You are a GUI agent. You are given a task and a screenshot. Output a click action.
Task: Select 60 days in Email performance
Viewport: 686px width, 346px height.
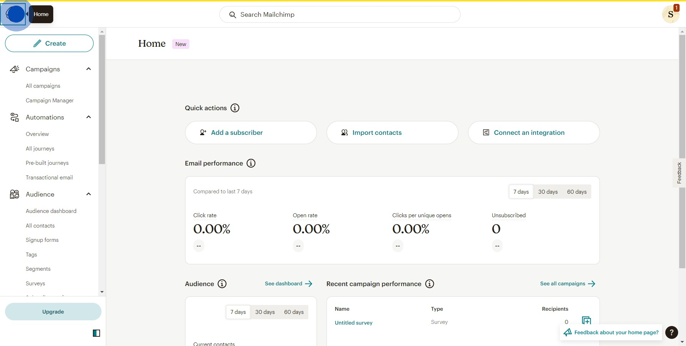(x=577, y=192)
